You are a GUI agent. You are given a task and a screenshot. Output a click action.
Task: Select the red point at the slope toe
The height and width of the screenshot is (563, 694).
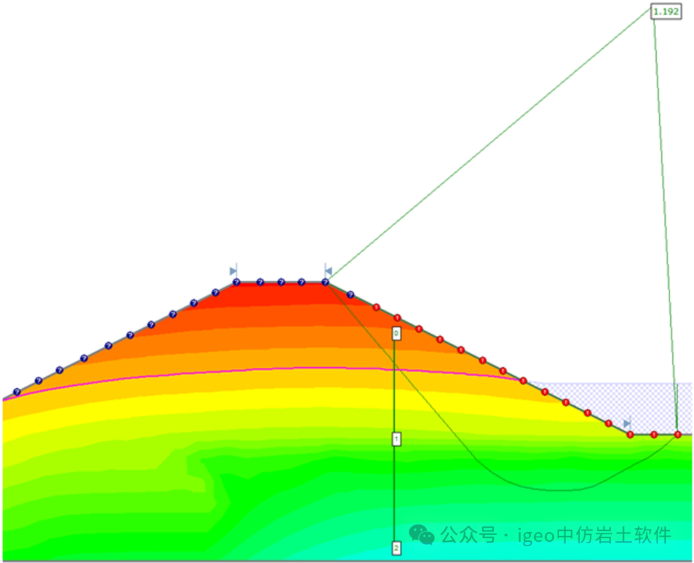click(x=630, y=435)
